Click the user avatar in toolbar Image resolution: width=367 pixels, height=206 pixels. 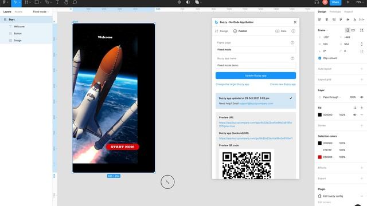tap(325, 2)
